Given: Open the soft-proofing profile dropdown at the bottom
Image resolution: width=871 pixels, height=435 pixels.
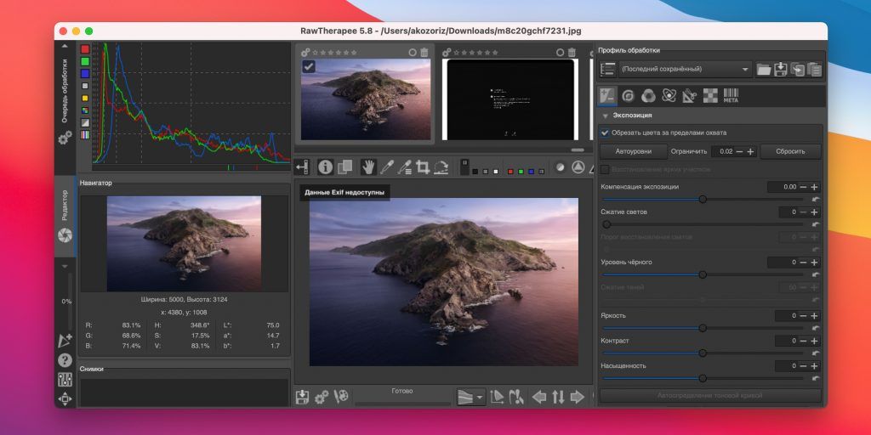Looking at the screenshot, I should 470,397.
